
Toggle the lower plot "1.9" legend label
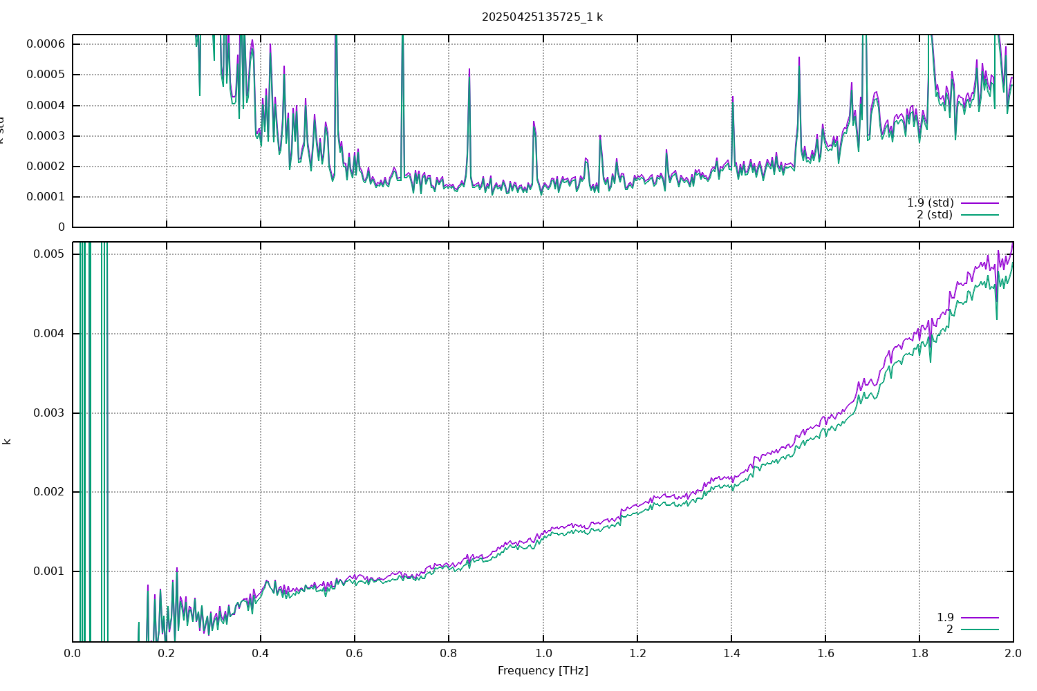(945, 618)
